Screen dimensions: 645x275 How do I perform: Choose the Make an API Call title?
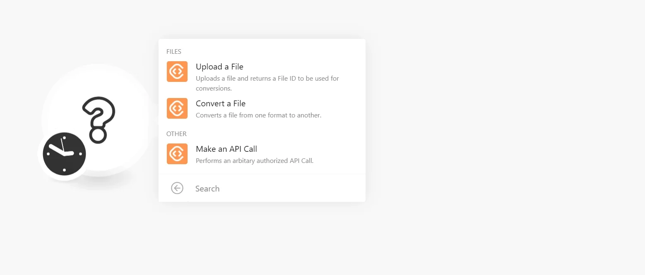click(x=226, y=149)
